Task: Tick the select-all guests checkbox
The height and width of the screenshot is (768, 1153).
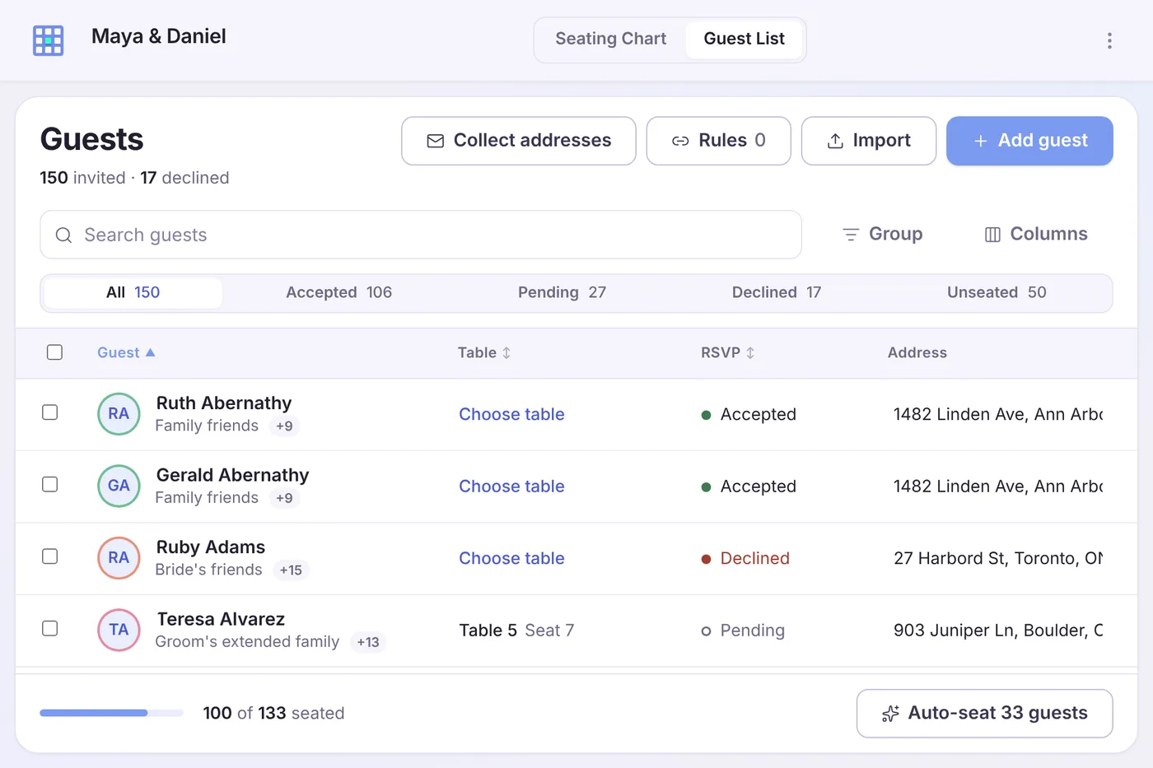Action: [55, 352]
